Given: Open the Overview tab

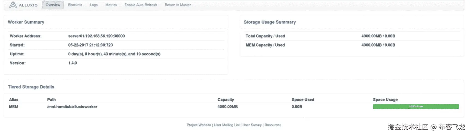Looking at the screenshot, I should pyautogui.click(x=53, y=5).
